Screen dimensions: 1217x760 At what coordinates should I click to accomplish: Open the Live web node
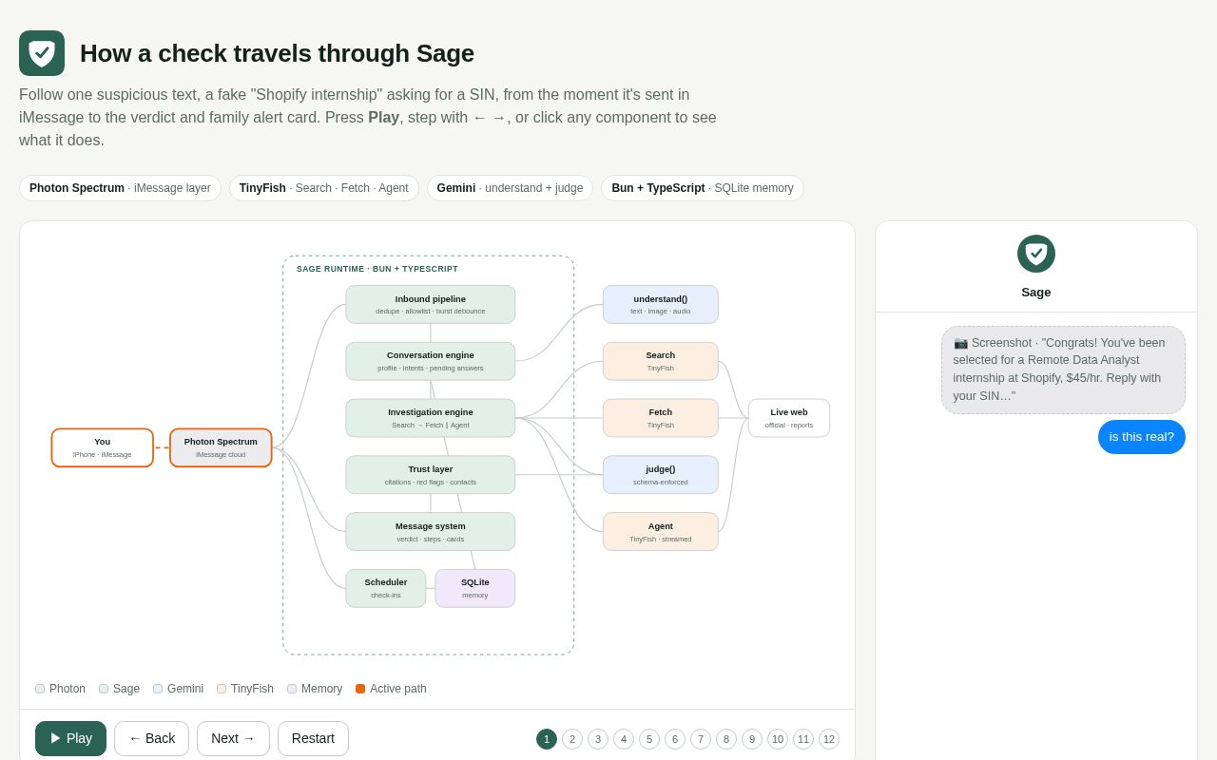click(x=789, y=418)
